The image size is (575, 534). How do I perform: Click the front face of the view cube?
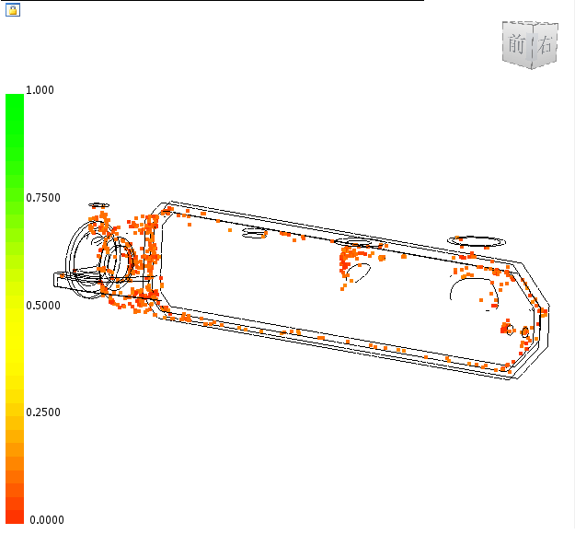click(x=517, y=44)
